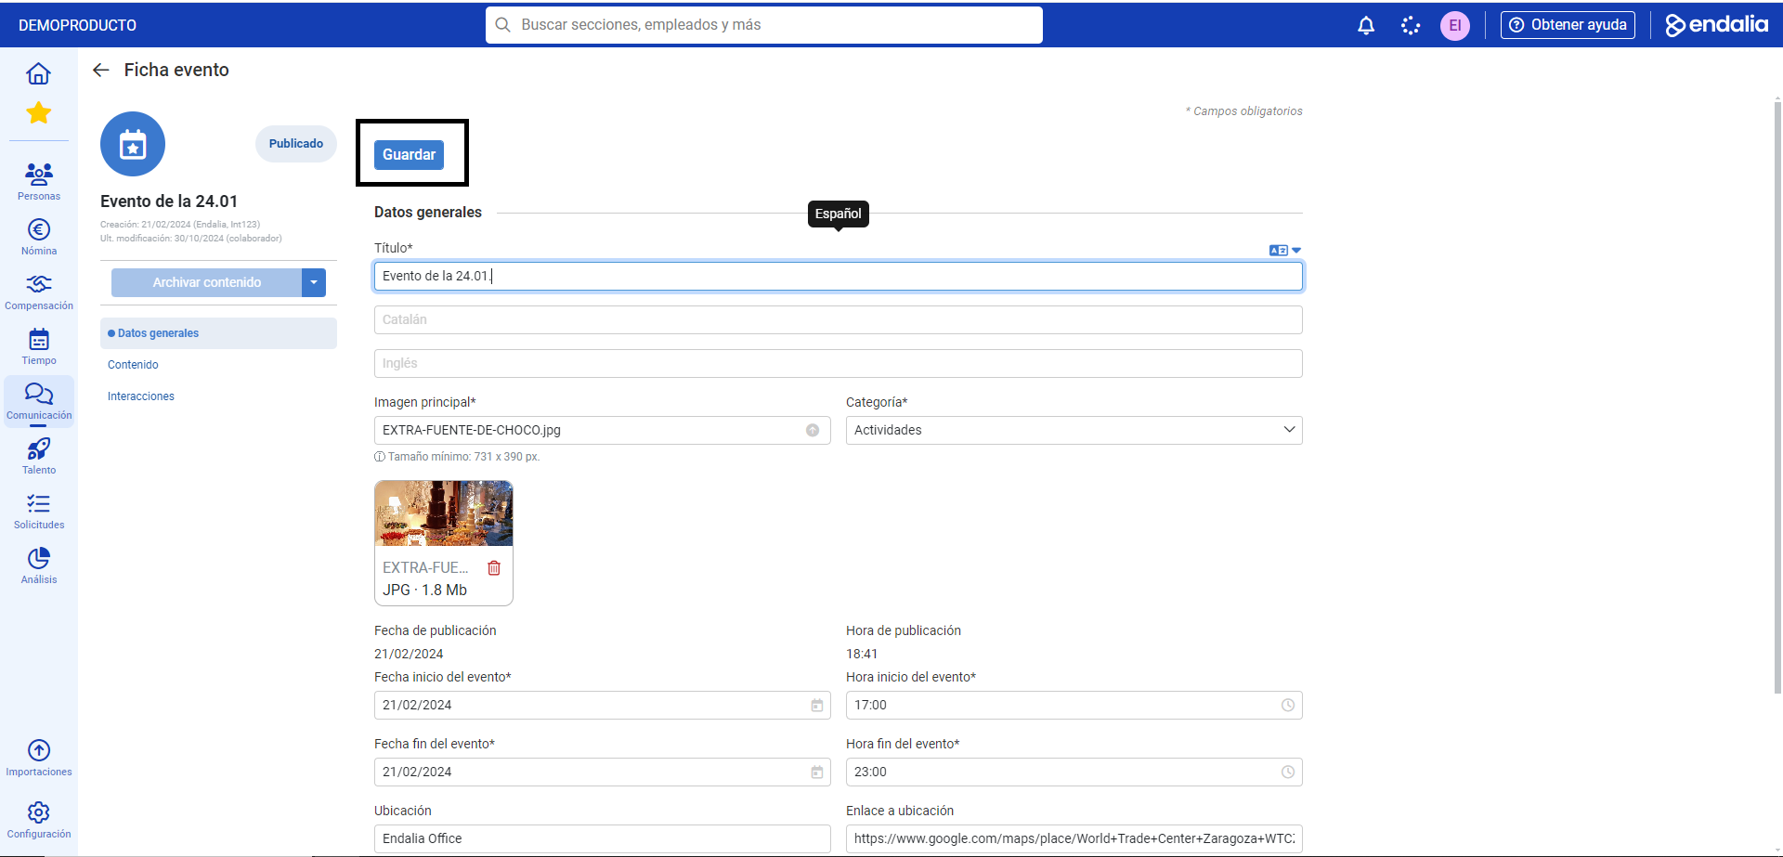
Task: Open clock picker for Hora fin del evento
Action: 1288,772
